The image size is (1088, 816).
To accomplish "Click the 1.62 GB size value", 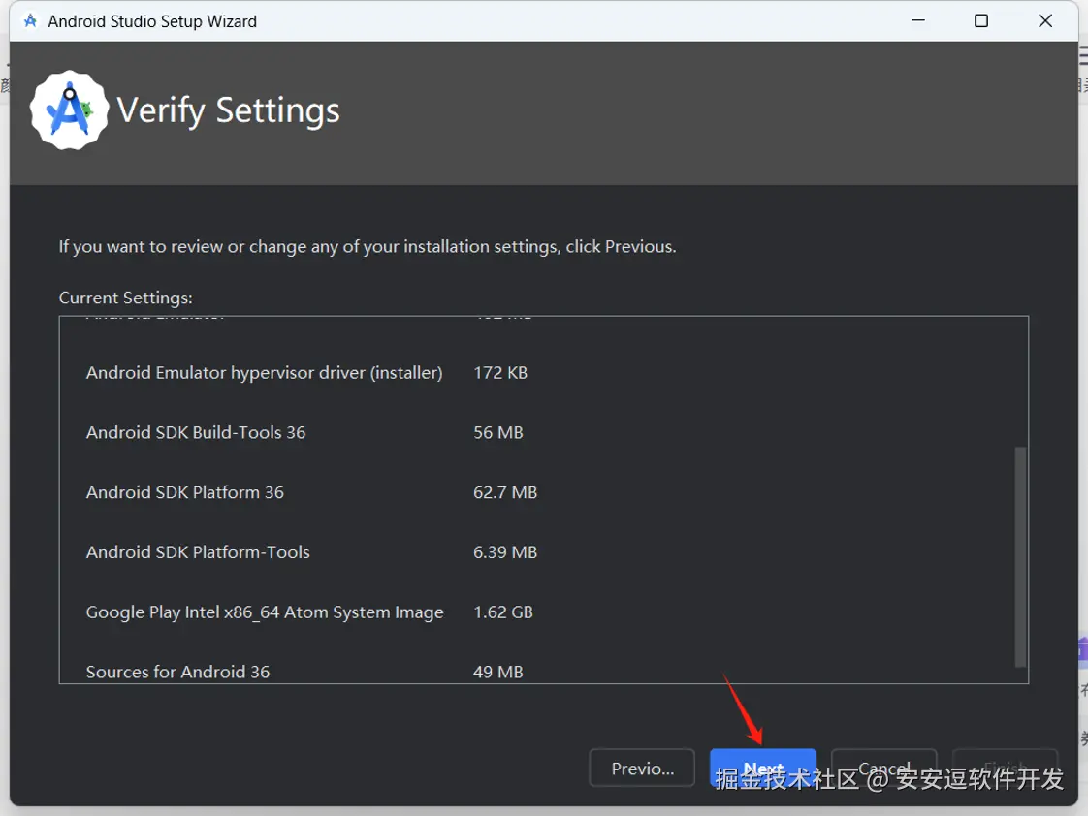I will click(503, 612).
